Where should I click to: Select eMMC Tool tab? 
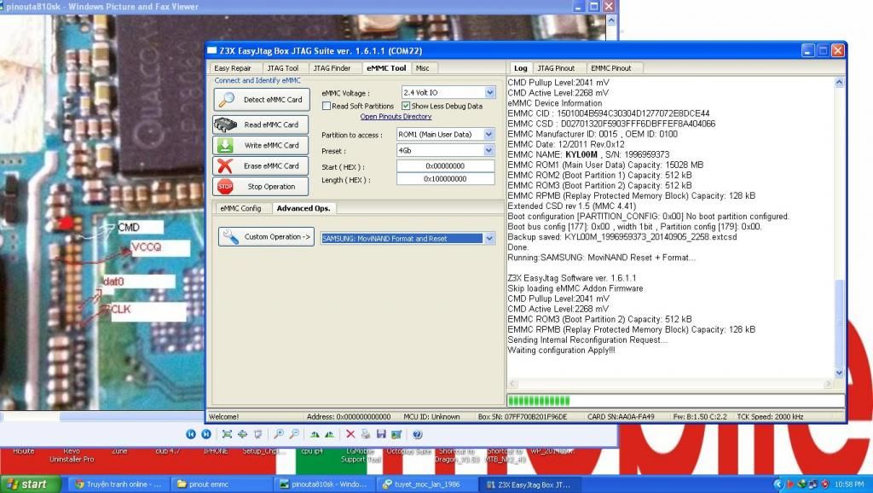[x=386, y=68]
